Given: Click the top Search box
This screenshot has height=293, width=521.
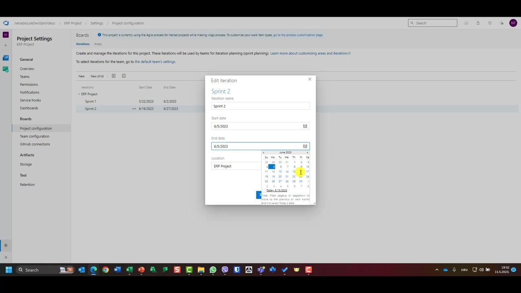Looking at the screenshot, I should 433,23.
